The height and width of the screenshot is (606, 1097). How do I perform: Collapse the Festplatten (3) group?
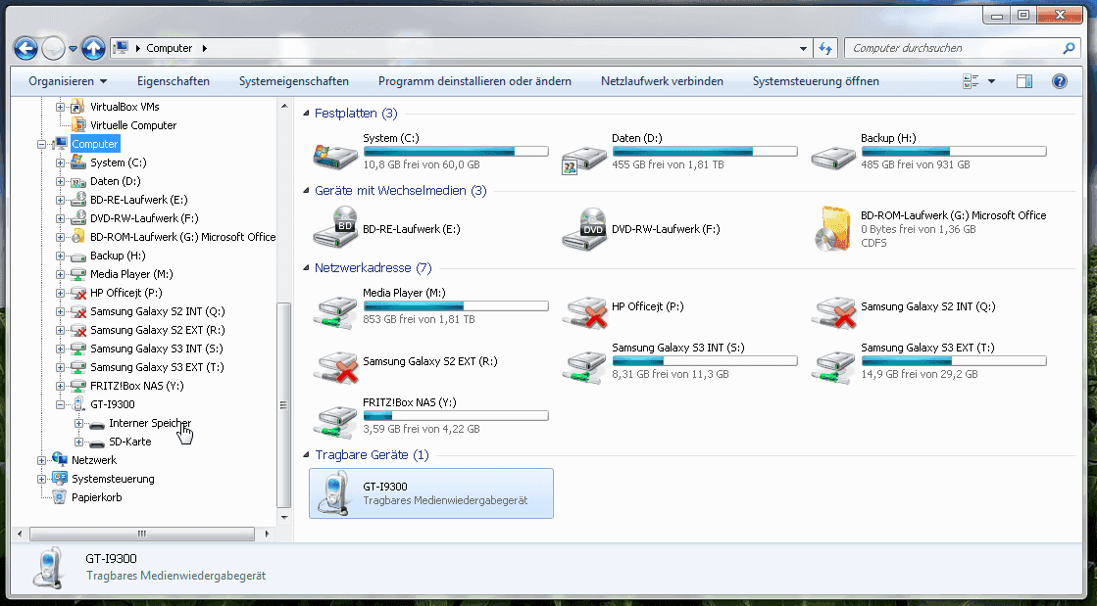(x=307, y=114)
